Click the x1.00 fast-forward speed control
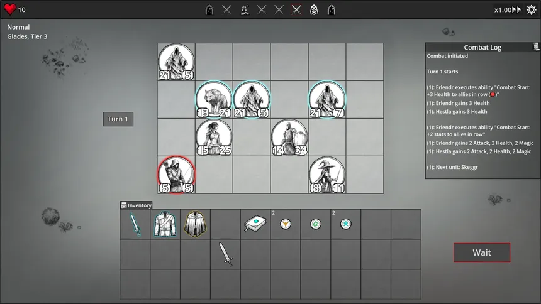The height and width of the screenshot is (304, 541). (x=508, y=9)
